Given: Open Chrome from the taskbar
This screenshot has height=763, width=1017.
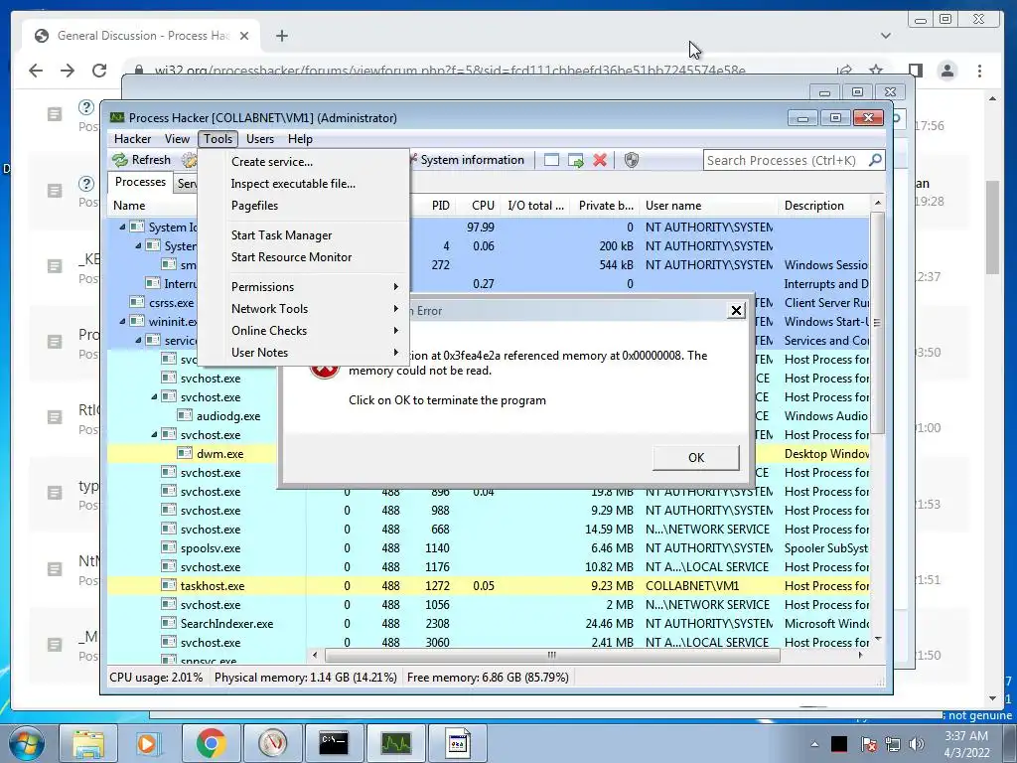Looking at the screenshot, I should coord(211,743).
